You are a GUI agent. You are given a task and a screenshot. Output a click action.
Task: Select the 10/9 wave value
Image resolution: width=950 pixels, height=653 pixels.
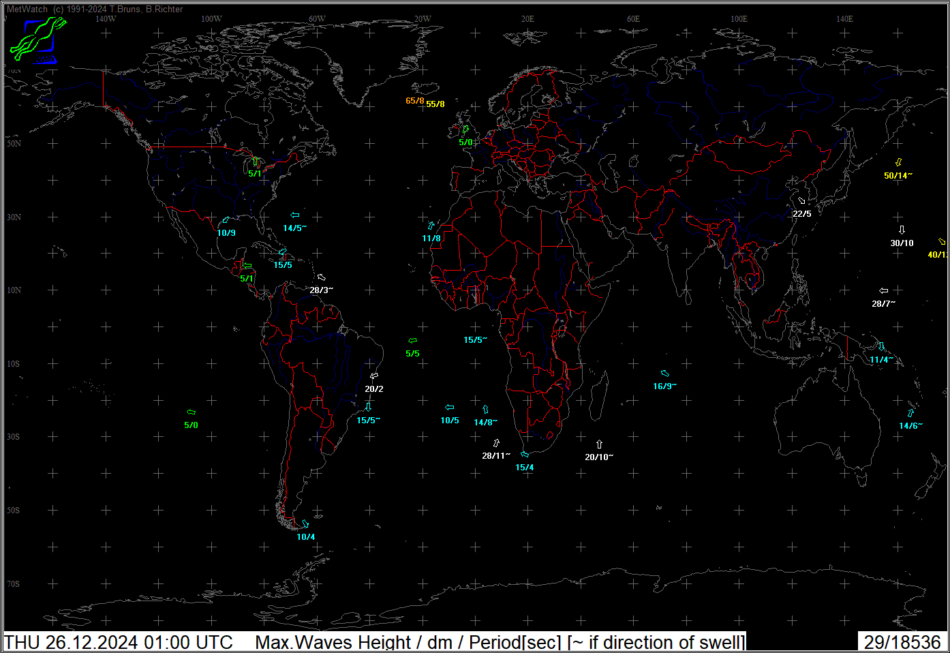click(x=226, y=233)
